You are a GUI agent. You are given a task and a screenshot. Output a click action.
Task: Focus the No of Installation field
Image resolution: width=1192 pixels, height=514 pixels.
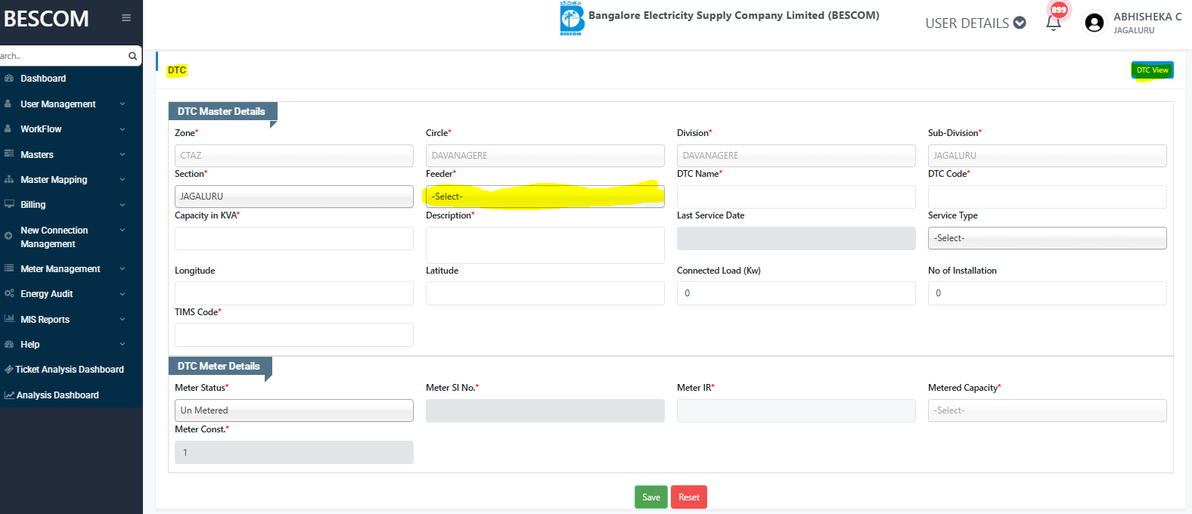[x=1048, y=293]
